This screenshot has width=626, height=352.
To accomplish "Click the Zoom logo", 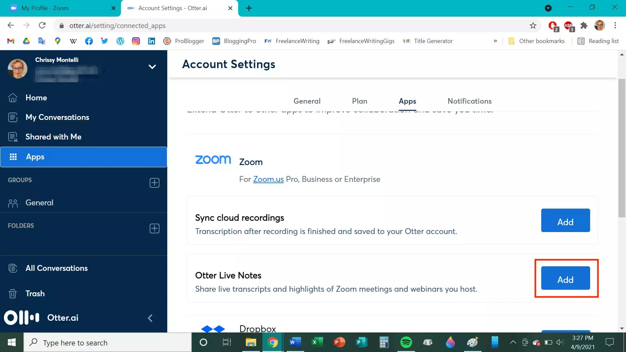I will click(213, 160).
